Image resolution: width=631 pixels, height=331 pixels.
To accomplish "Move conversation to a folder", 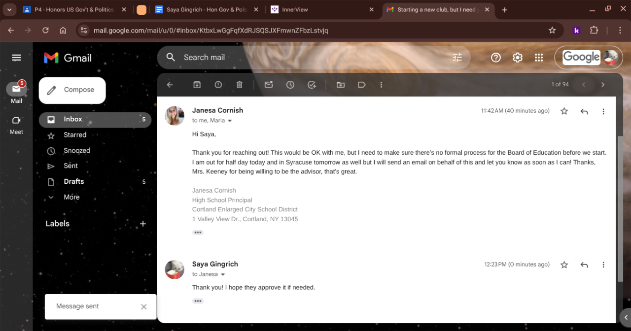I will coord(341,85).
